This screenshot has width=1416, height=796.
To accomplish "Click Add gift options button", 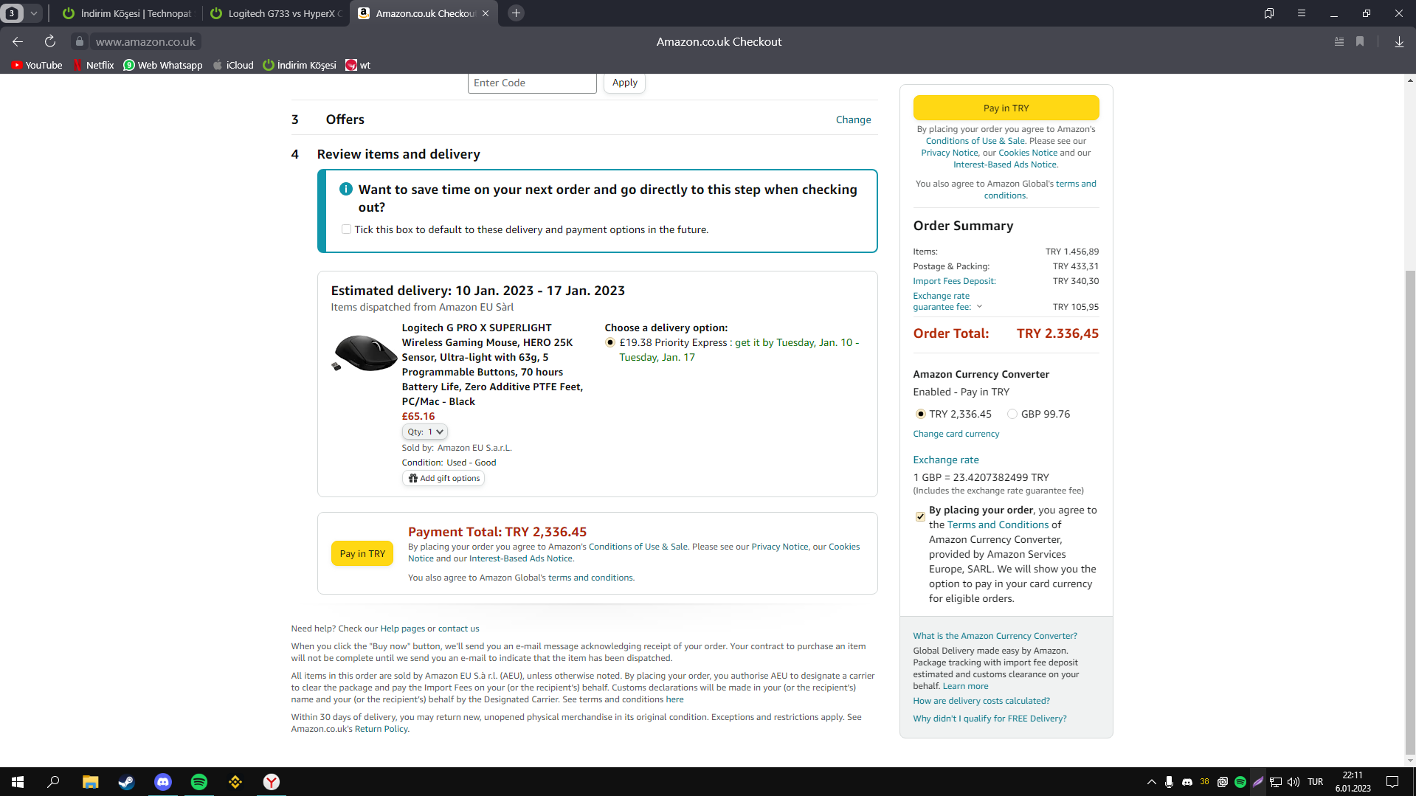I will pyautogui.click(x=443, y=478).
